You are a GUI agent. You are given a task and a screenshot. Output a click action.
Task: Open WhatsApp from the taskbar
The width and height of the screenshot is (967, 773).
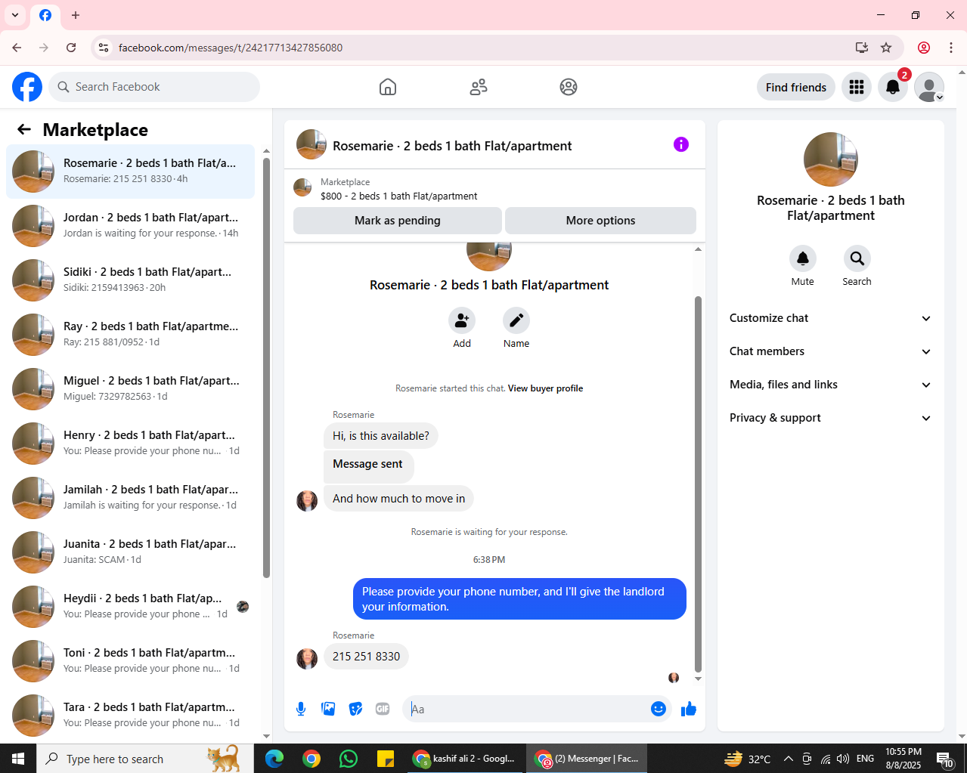point(349,759)
